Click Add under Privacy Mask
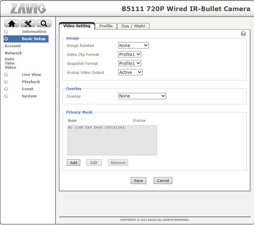The image size is (254, 225). (74, 162)
